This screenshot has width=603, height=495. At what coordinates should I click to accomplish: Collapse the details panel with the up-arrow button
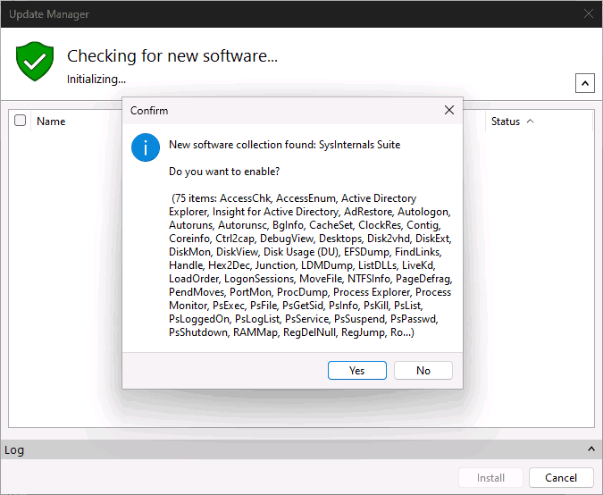point(585,83)
